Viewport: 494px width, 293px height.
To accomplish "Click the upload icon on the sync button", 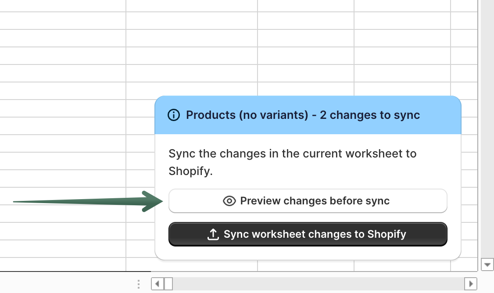I will click(x=213, y=234).
